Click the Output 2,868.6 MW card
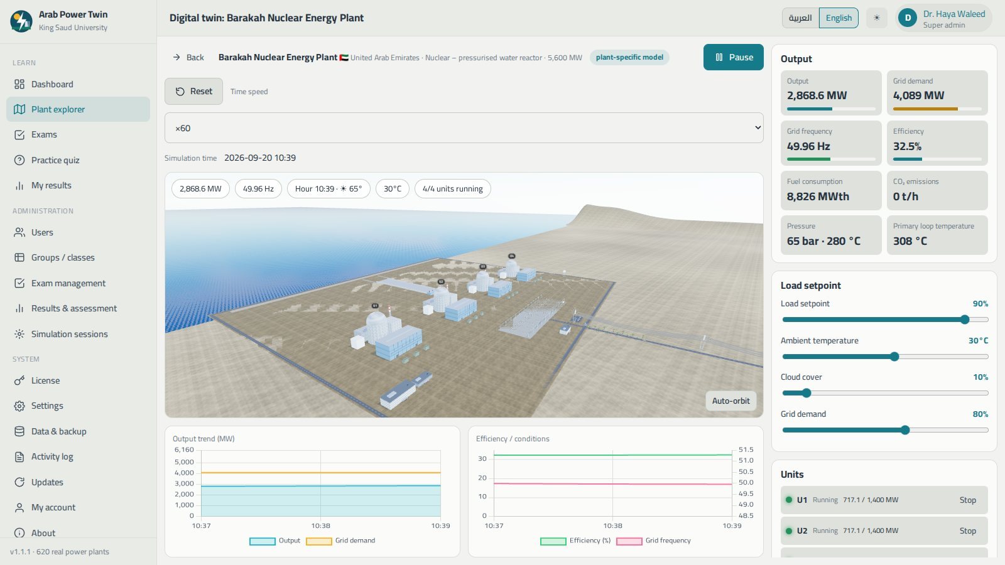This screenshot has height=565, width=1005. coord(831,92)
